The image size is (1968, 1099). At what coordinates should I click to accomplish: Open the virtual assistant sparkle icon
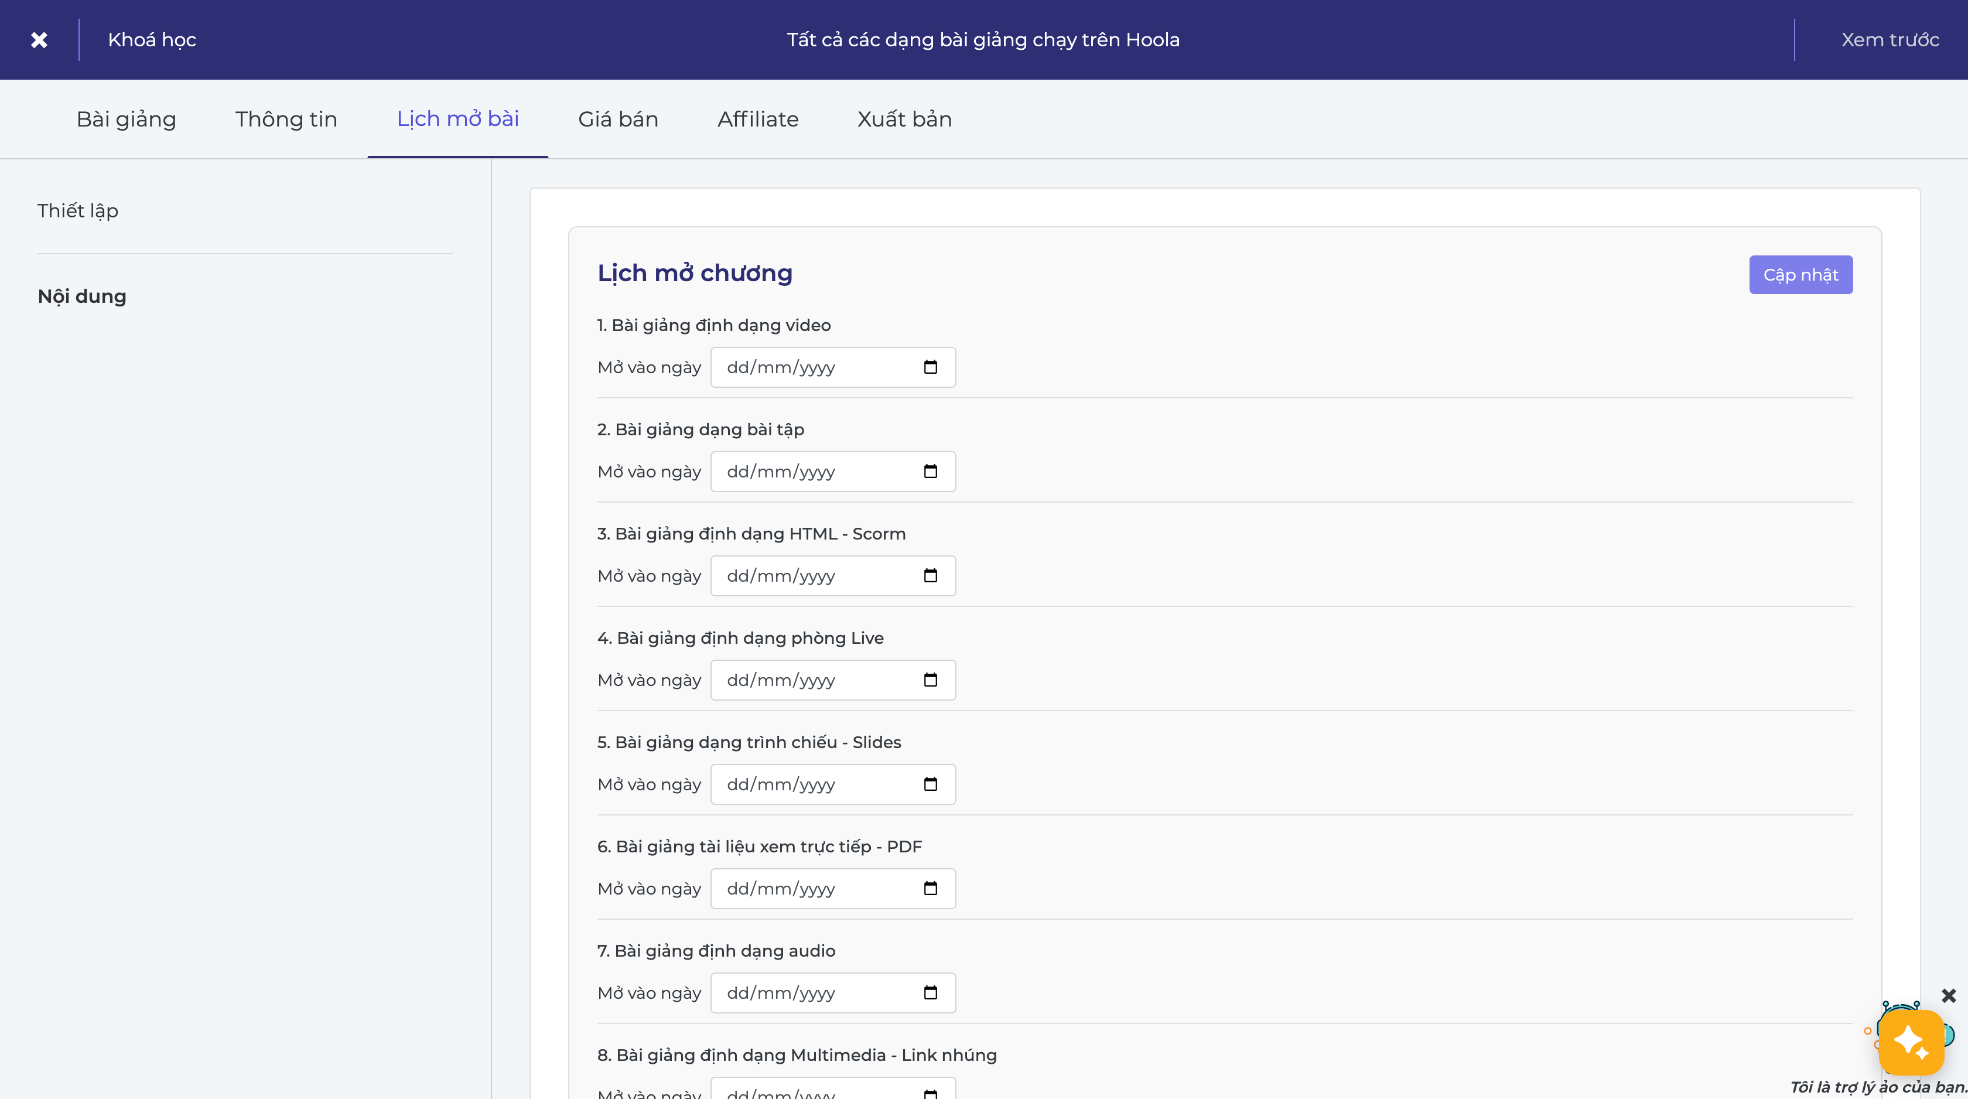pyautogui.click(x=1911, y=1043)
